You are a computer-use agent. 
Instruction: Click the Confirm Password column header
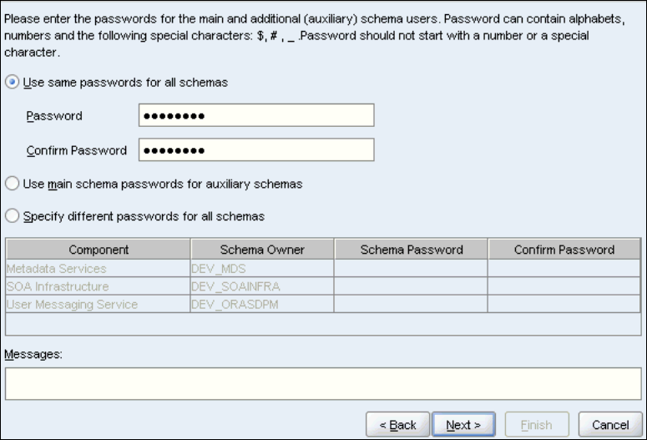pos(564,250)
